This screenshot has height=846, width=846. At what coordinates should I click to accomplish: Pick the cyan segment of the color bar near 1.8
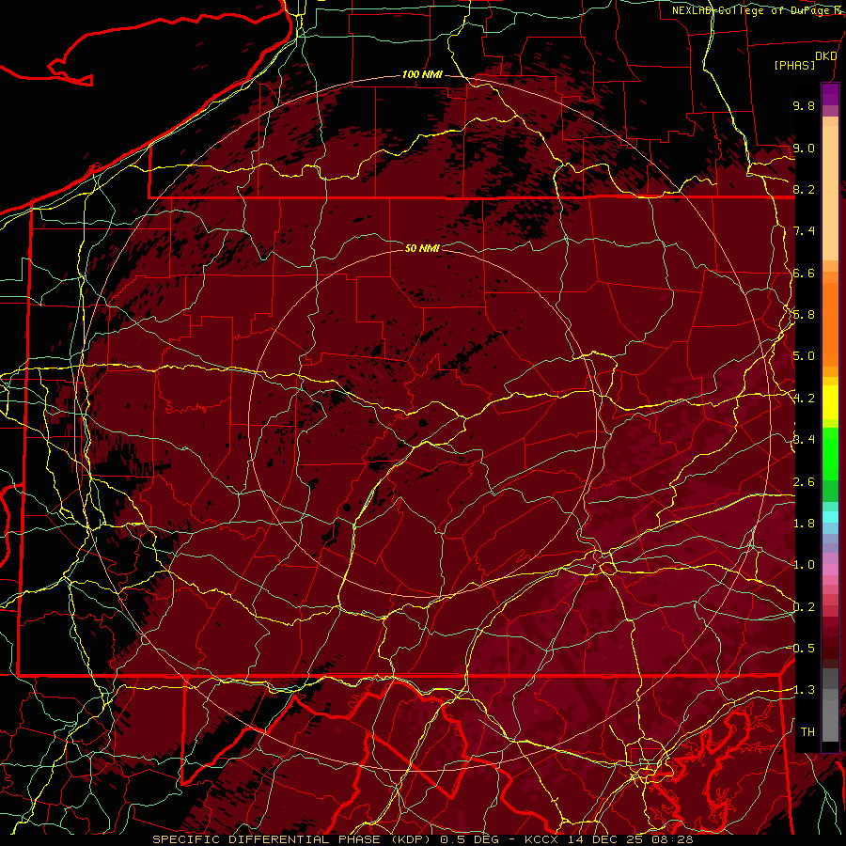click(830, 517)
